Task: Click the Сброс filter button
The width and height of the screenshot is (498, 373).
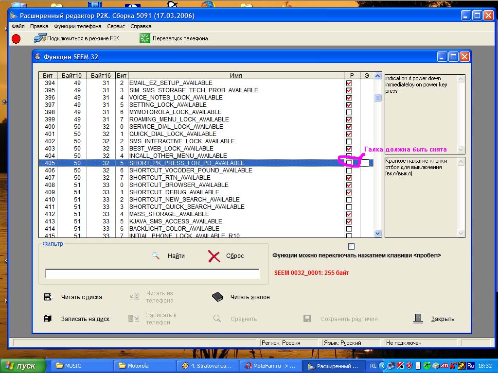Action: [x=226, y=256]
